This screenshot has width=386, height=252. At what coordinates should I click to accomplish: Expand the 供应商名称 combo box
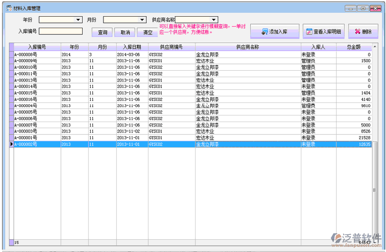pos(214,20)
